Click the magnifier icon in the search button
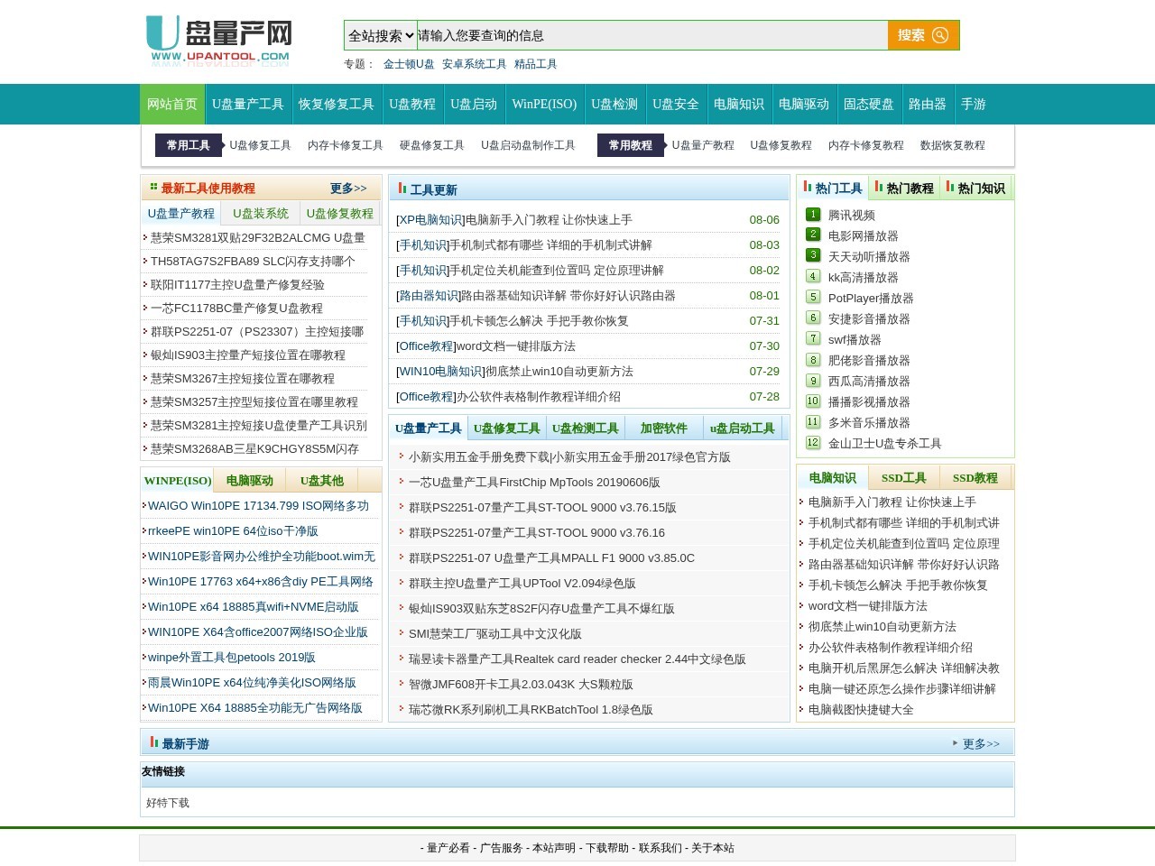This screenshot has height=866, width=1155. pos(941,34)
